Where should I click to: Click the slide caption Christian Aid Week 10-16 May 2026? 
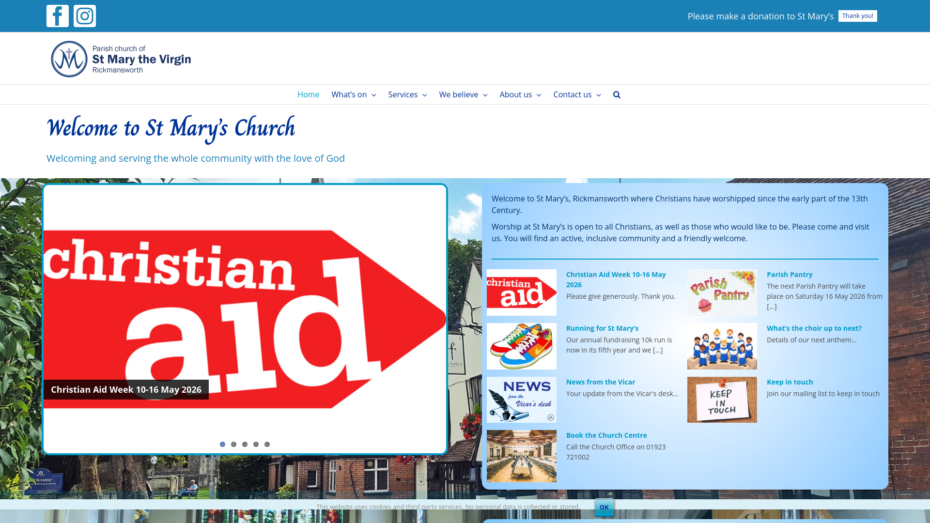(x=126, y=389)
